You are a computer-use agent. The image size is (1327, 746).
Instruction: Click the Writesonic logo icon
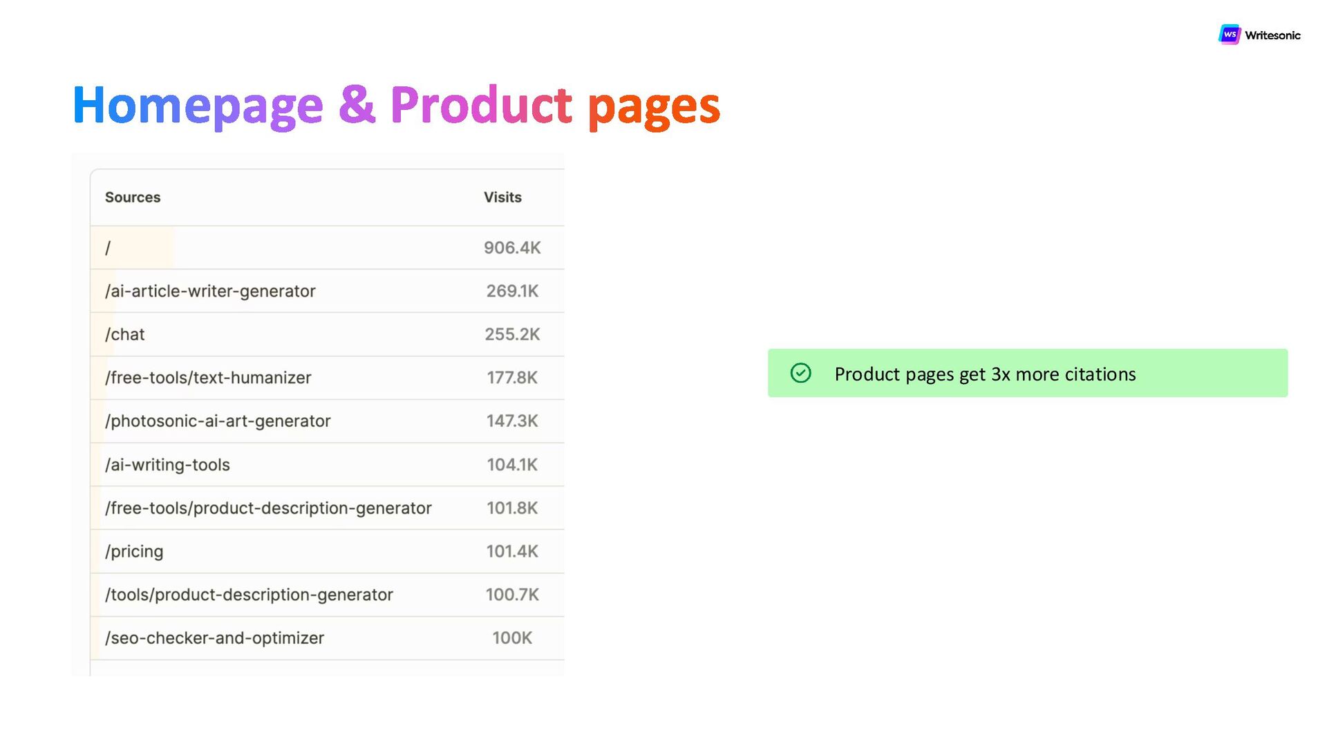1229,35
